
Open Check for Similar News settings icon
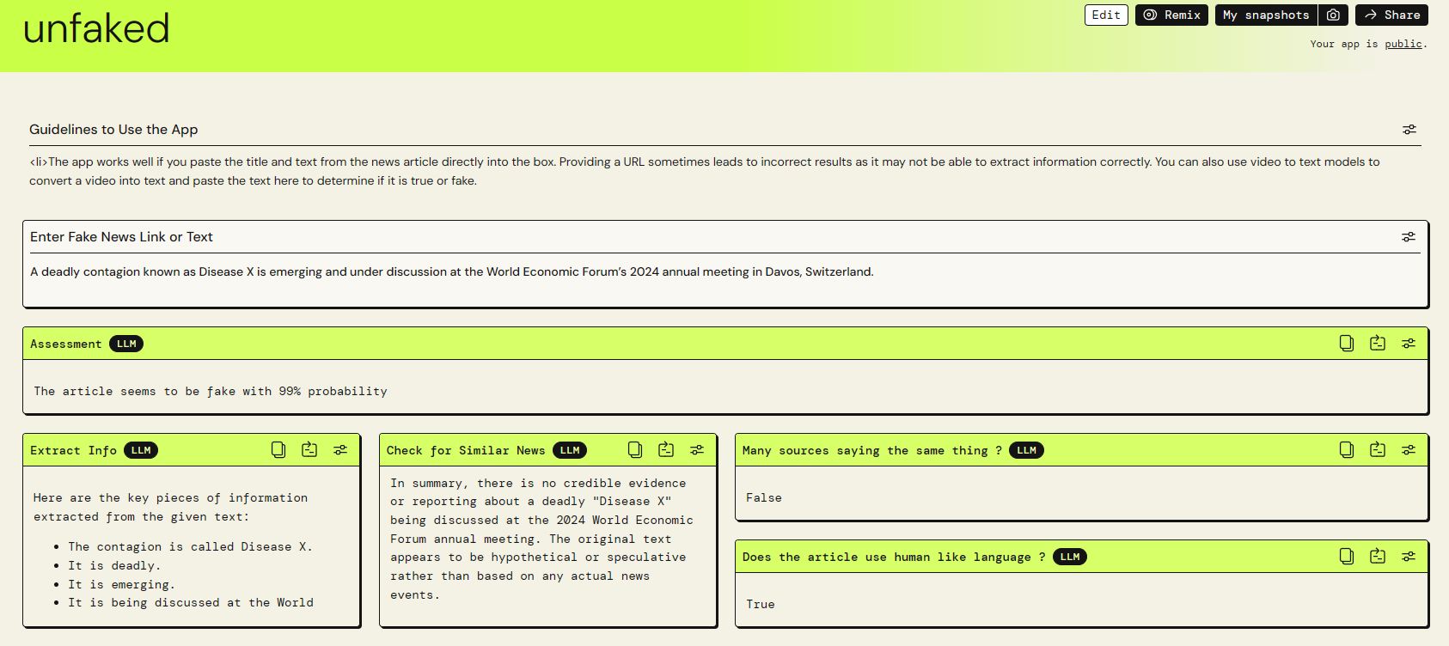pos(697,450)
